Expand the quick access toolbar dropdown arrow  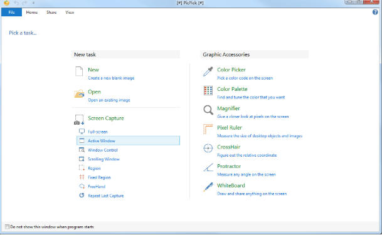pyautogui.click(x=33, y=3)
